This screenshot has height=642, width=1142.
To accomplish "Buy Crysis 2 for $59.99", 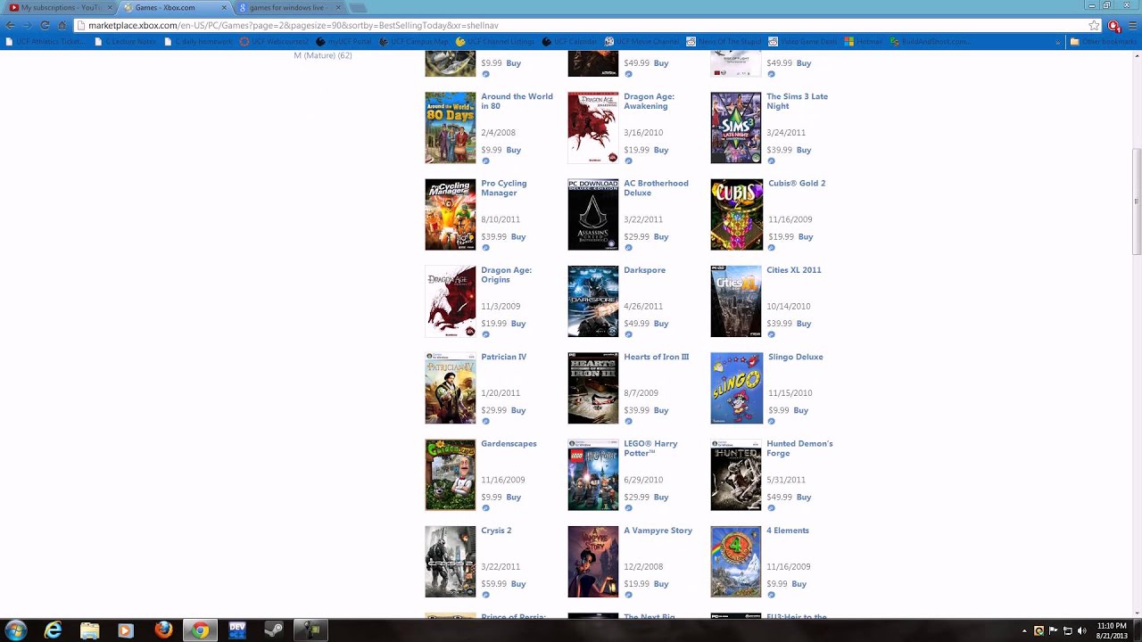I will 517,584.
